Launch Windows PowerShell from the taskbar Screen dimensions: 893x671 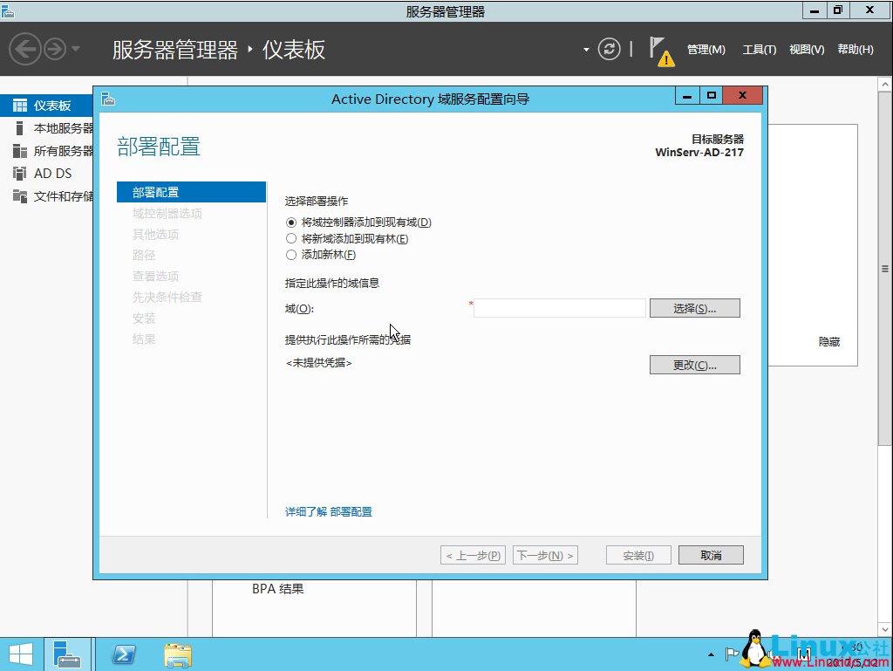coord(122,654)
